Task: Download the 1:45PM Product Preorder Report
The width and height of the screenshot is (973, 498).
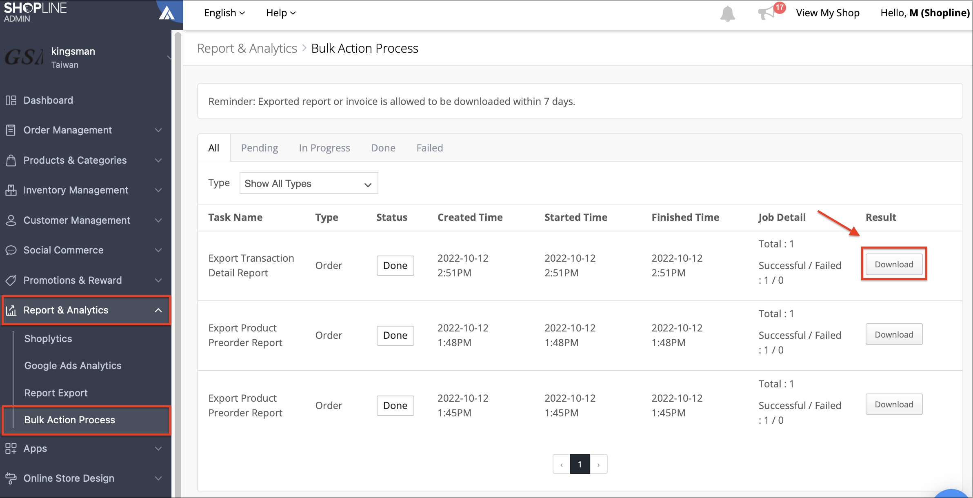Action: click(x=894, y=405)
